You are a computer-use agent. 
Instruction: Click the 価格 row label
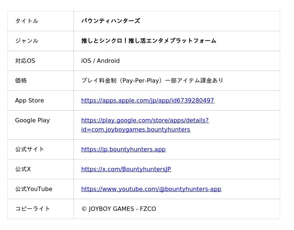[x=21, y=80]
